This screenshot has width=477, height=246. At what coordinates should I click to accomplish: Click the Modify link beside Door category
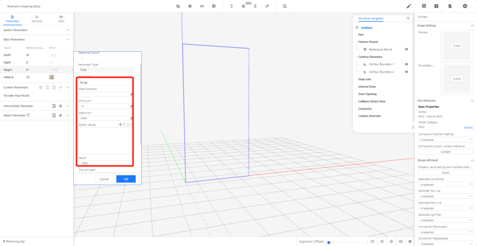[x=468, y=128]
